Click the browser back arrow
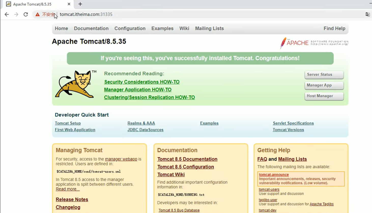372x213 pixels. (7, 15)
